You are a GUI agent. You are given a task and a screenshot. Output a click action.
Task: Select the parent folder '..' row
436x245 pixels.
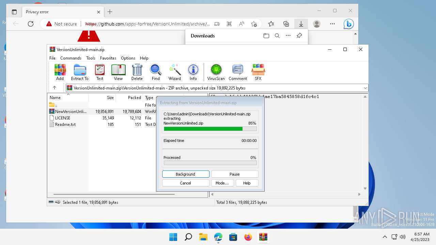click(102, 105)
